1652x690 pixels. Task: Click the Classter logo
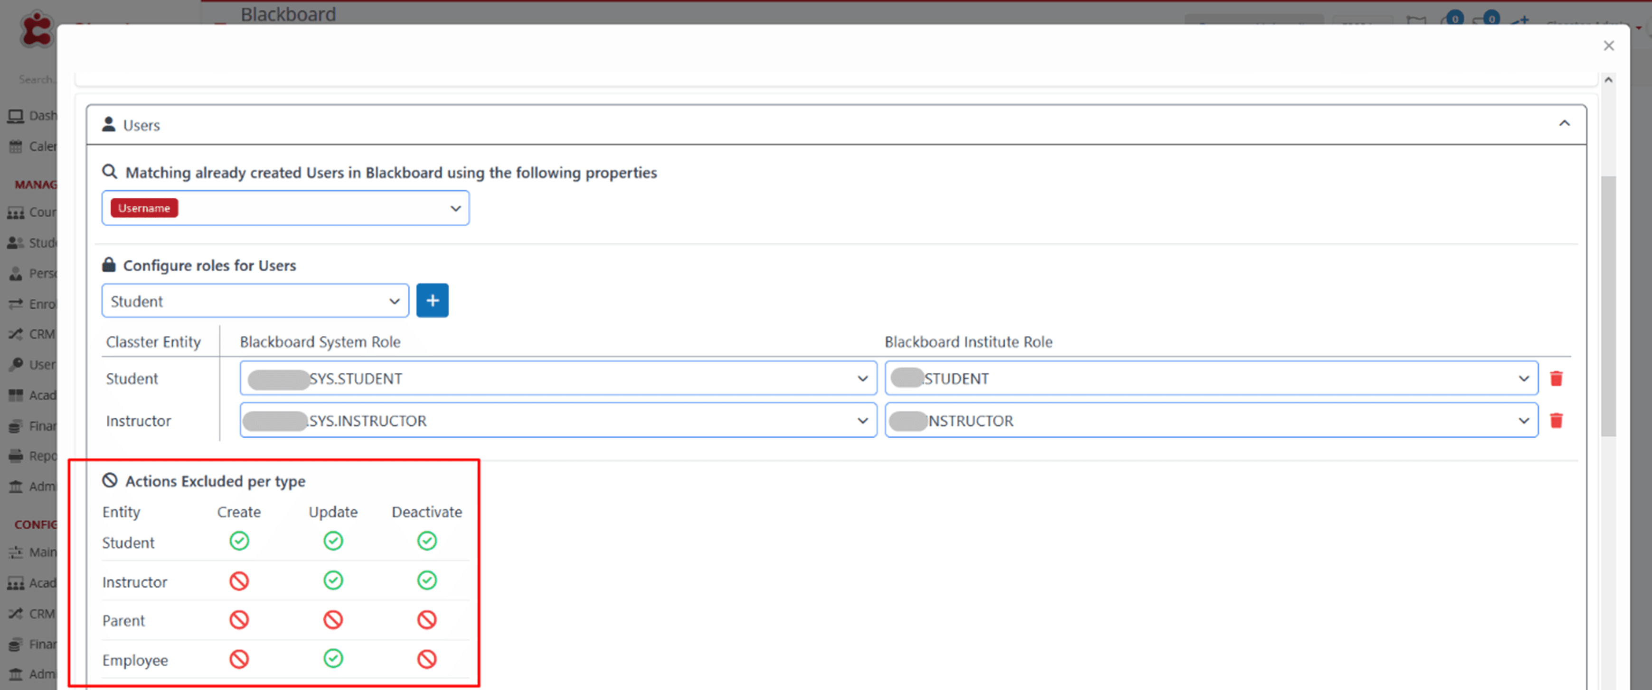coord(36,30)
